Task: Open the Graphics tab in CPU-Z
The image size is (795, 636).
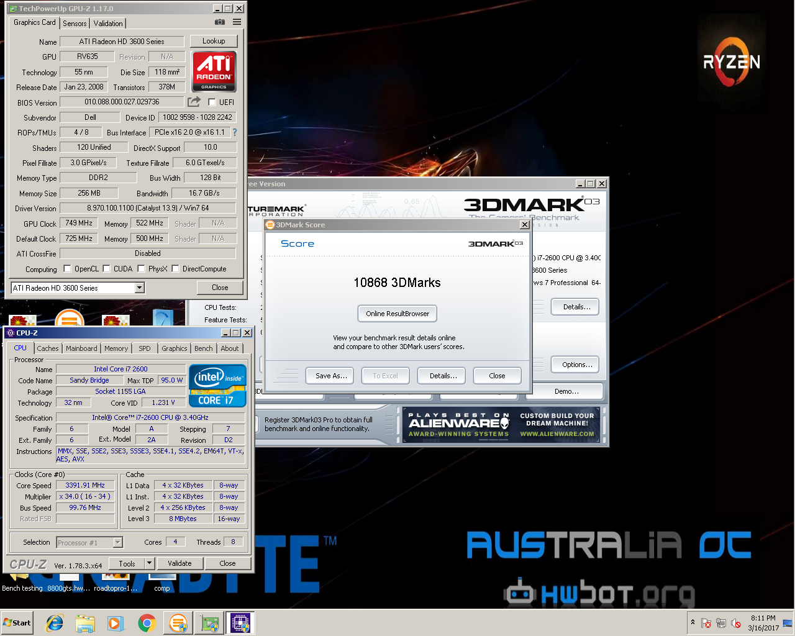Action: 175,348
